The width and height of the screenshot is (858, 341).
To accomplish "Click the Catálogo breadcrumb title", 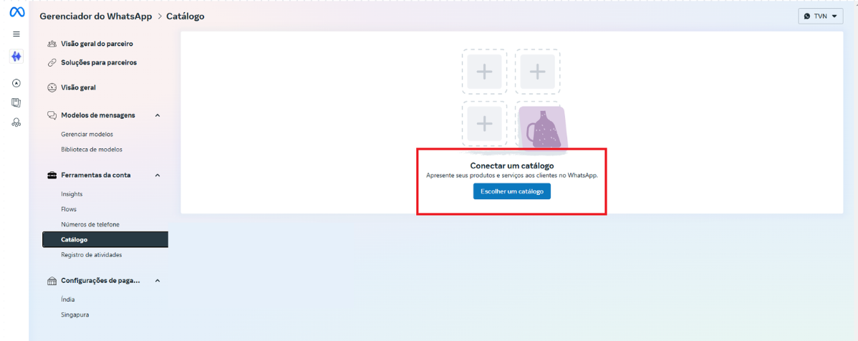I will click(x=185, y=16).
